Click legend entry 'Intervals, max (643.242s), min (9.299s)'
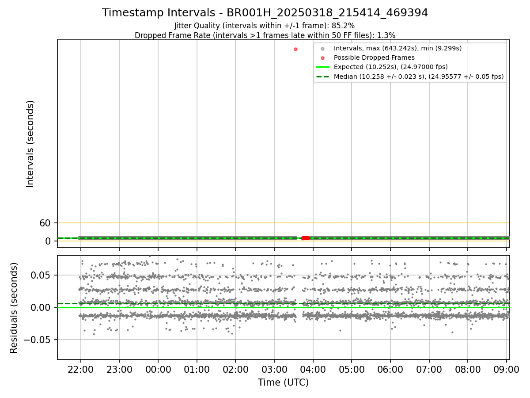The image size is (530, 398). coord(397,48)
